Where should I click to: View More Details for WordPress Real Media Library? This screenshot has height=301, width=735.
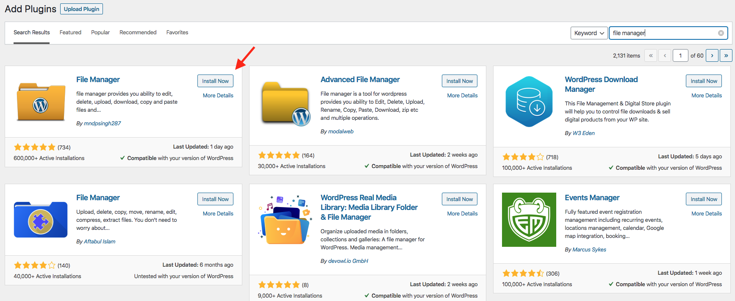coord(463,213)
